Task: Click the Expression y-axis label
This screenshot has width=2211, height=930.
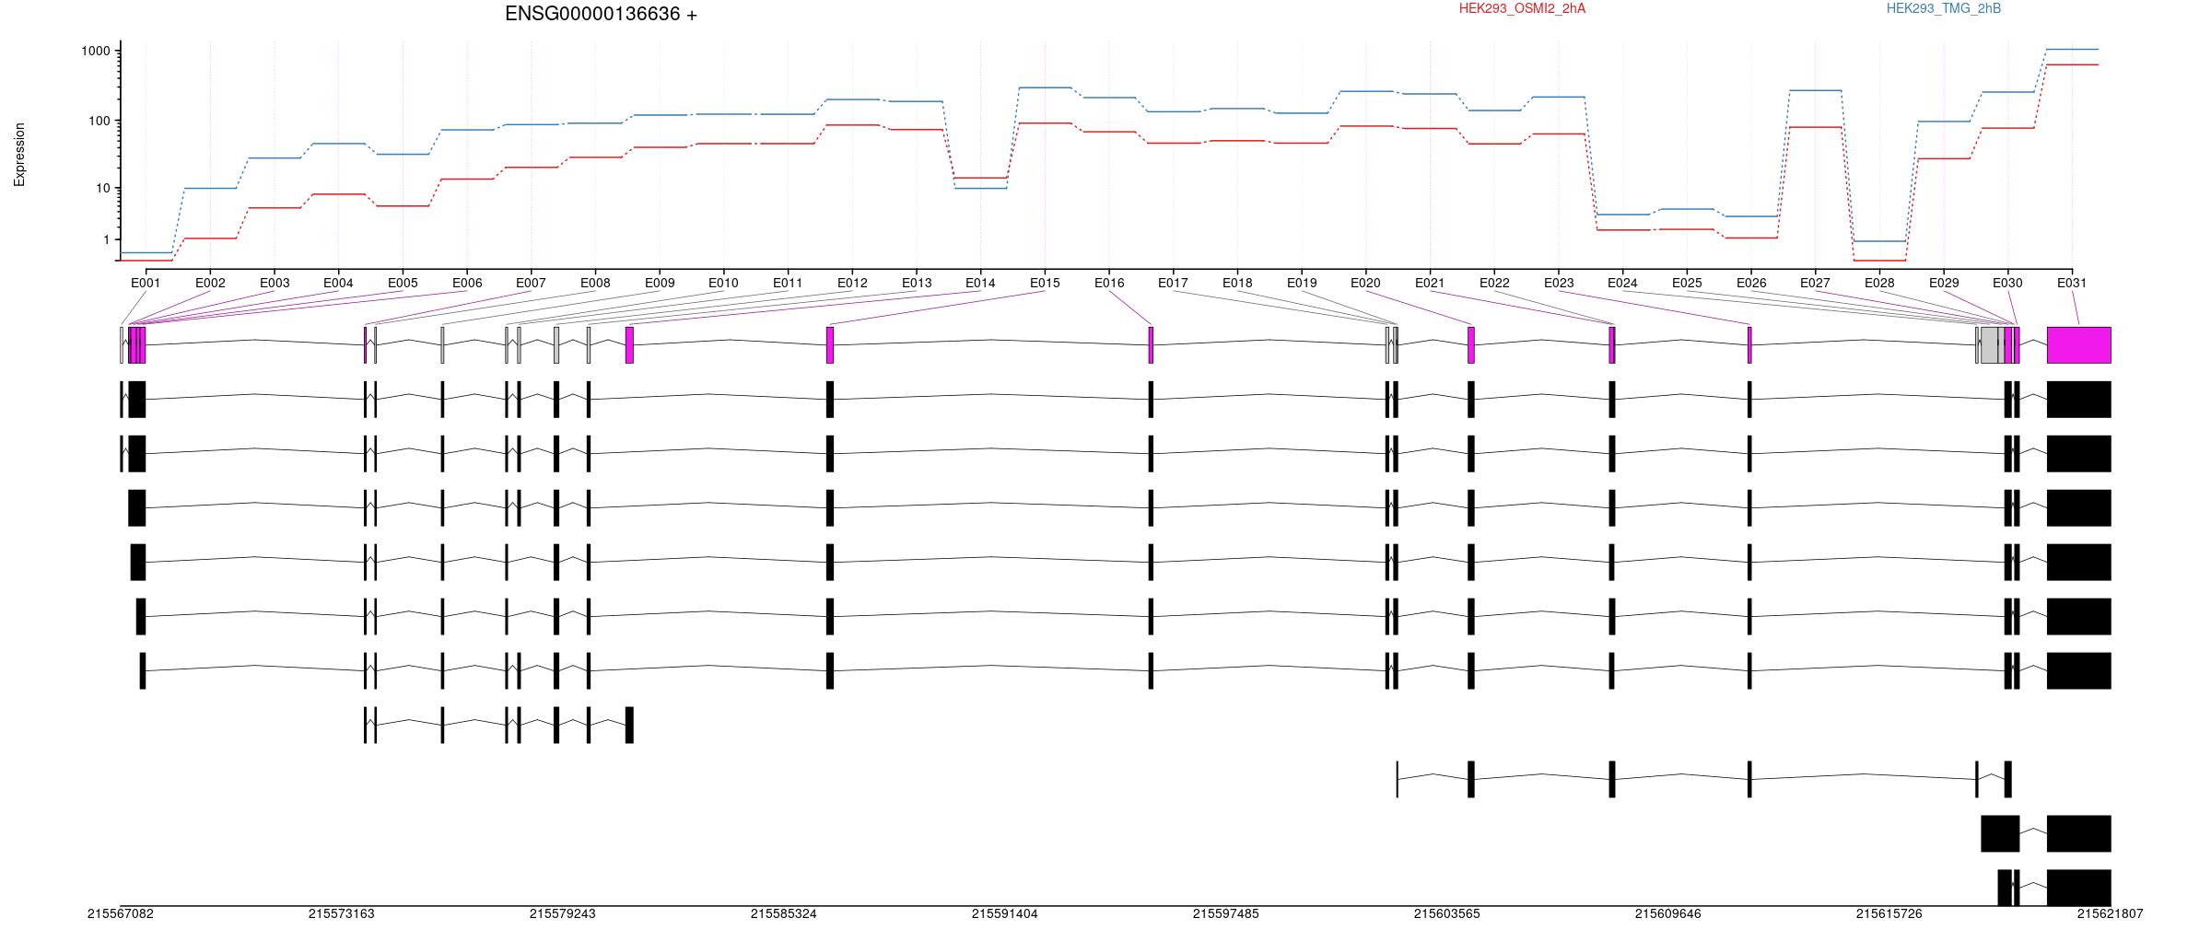Action: coord(19,155)
